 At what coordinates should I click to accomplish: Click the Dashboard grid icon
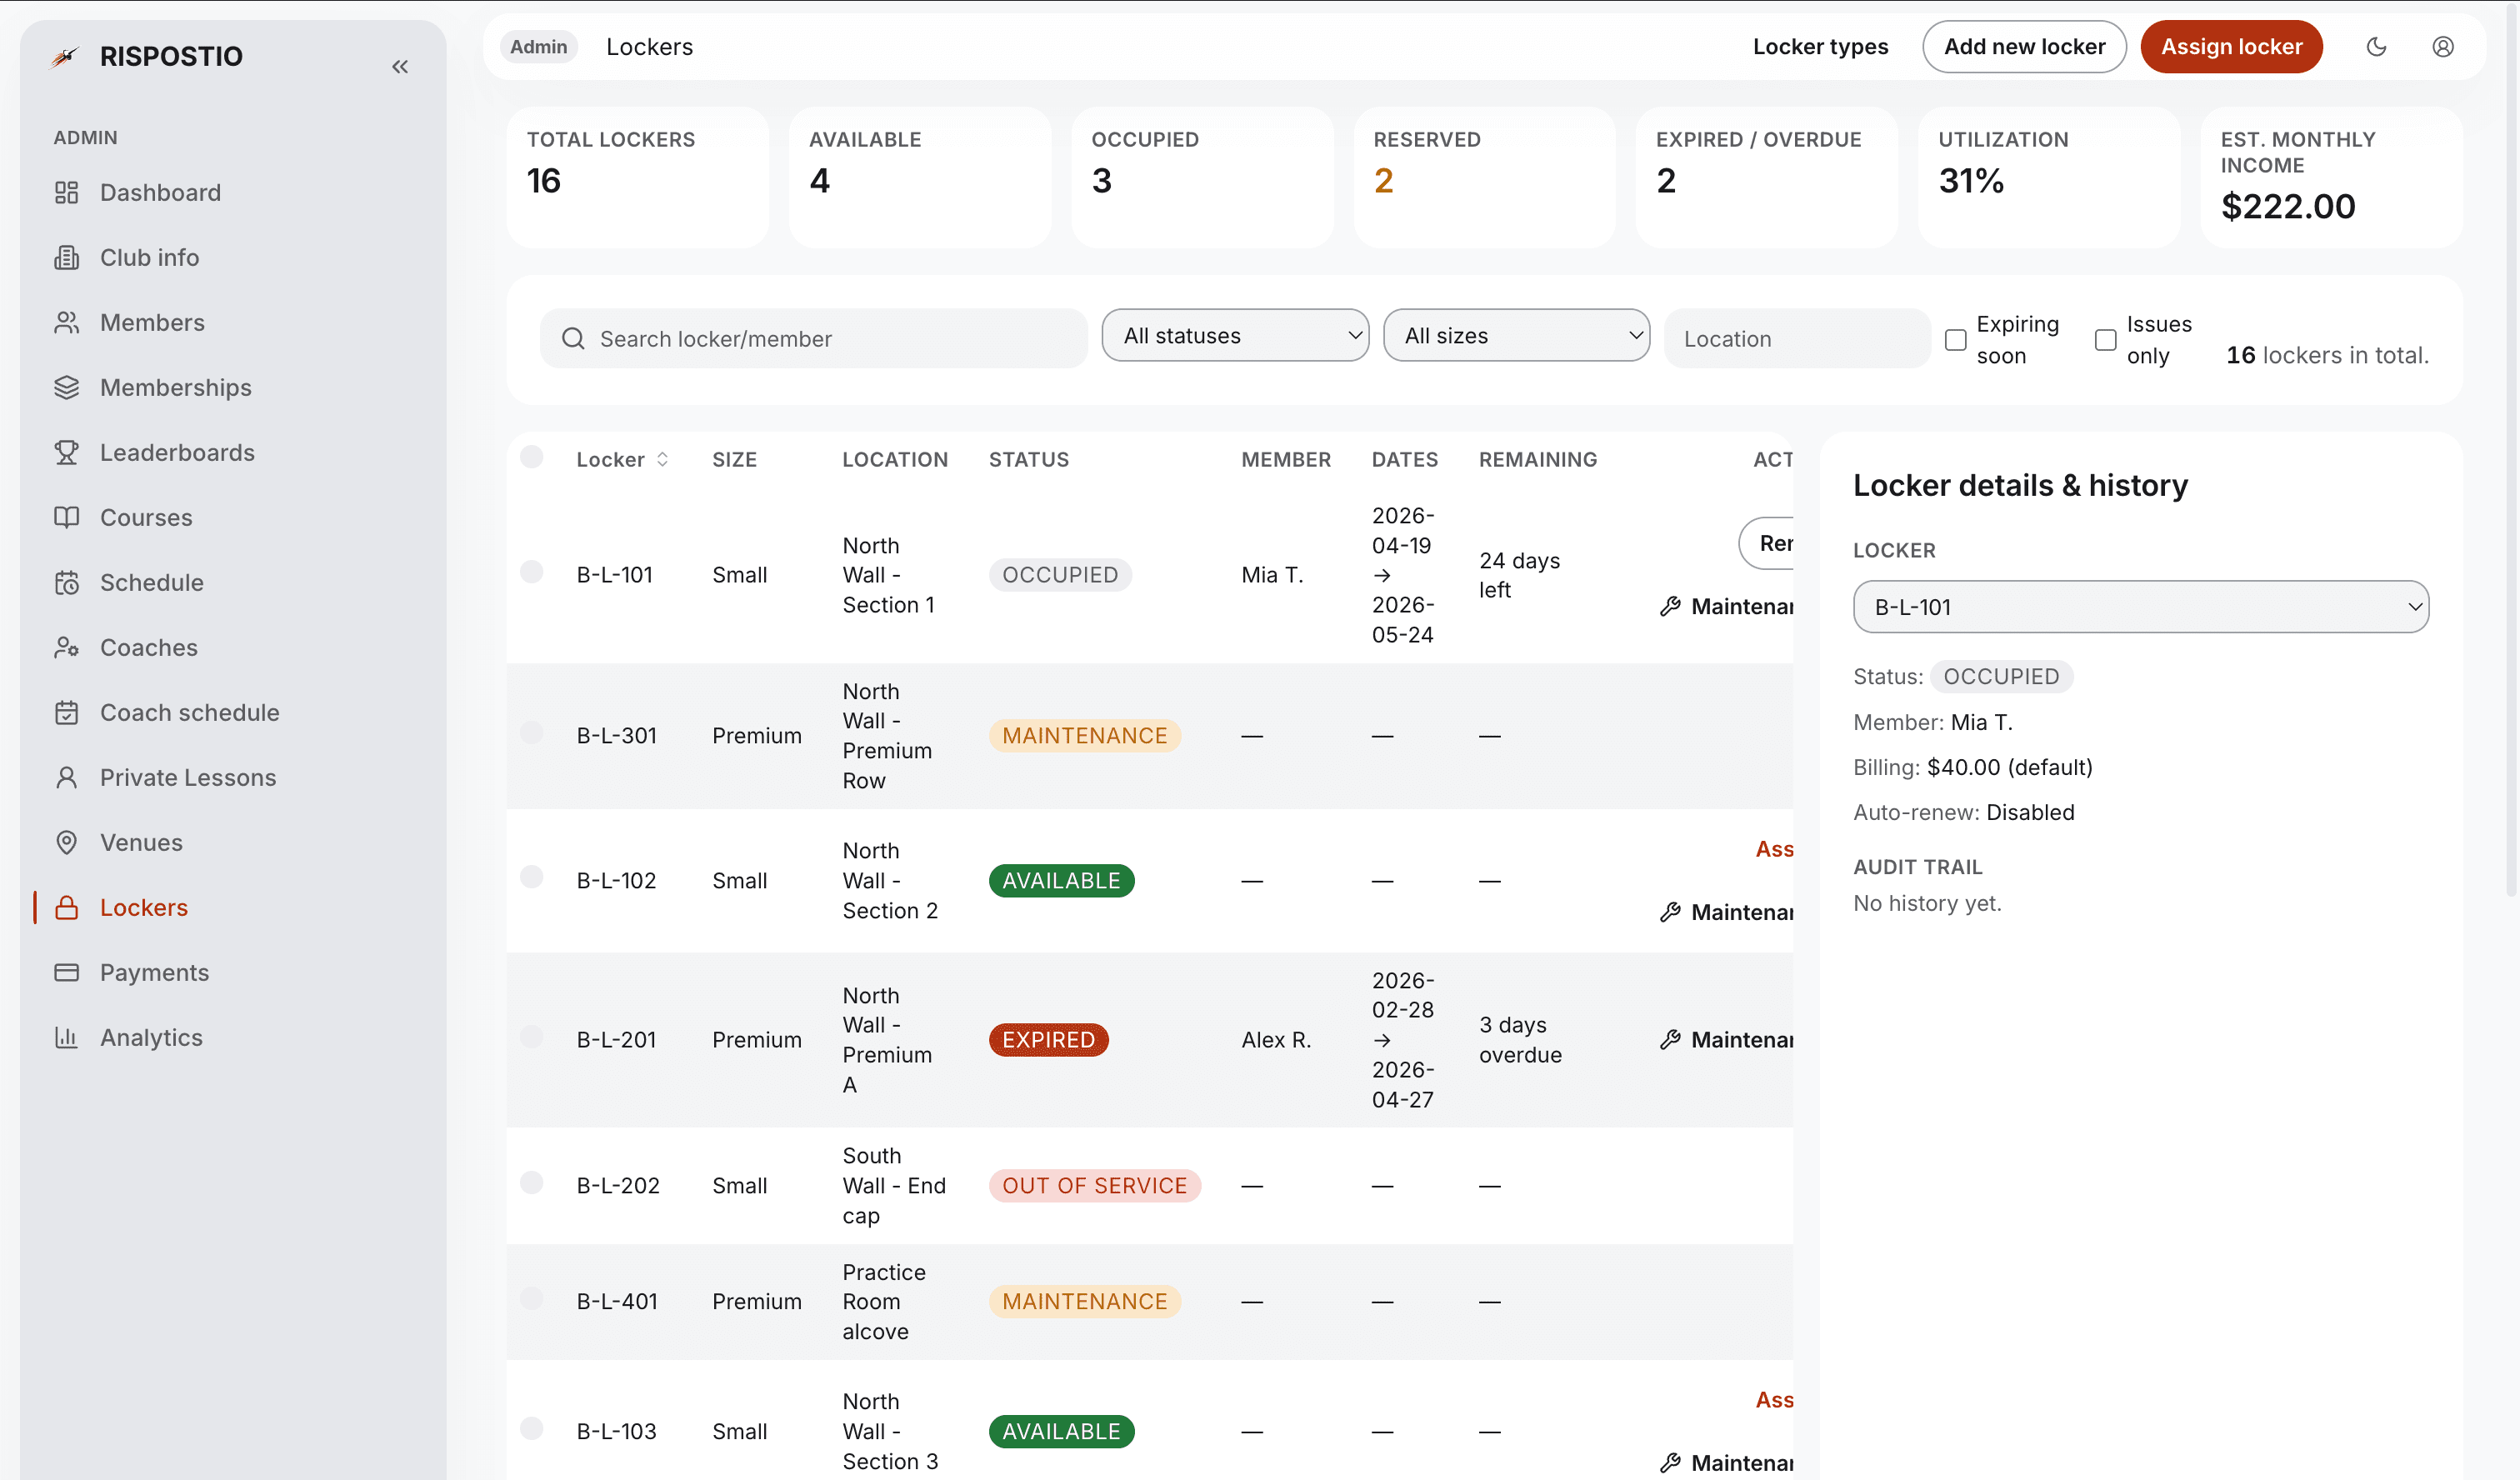pos(66,192)
